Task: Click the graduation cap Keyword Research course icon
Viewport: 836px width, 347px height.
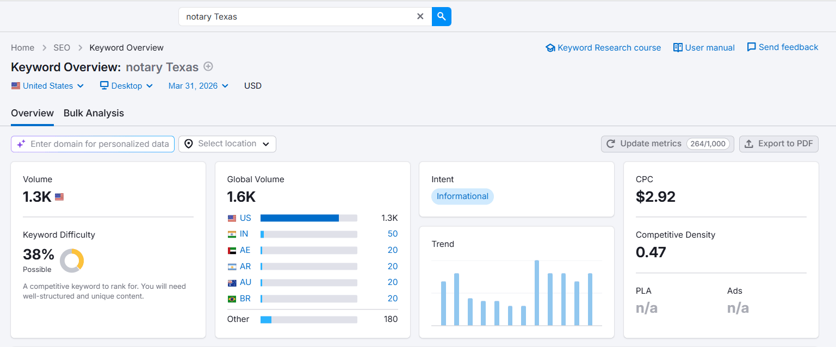Action: point(550,47)
